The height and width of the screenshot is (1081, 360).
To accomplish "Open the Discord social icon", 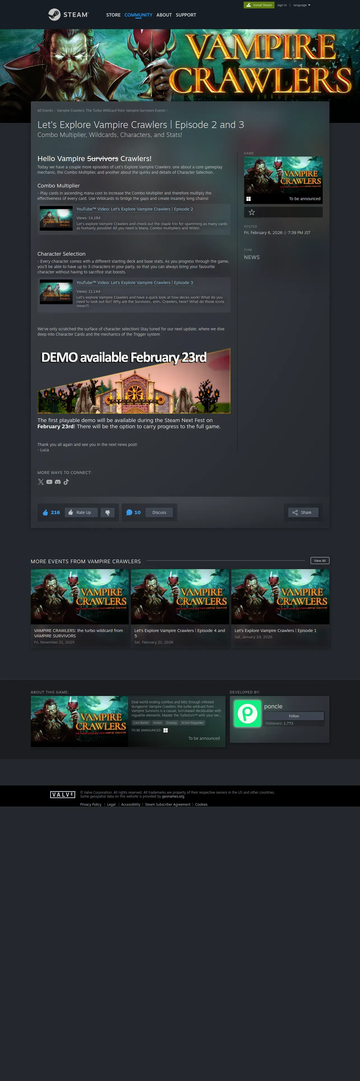I will pyautogui.click(x=58, y=482).
